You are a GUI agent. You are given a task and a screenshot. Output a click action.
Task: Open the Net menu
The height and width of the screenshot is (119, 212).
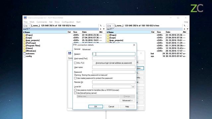[51, 22]
